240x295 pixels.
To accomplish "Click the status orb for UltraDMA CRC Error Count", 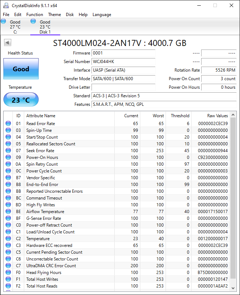I will click(x=8, y=266).
